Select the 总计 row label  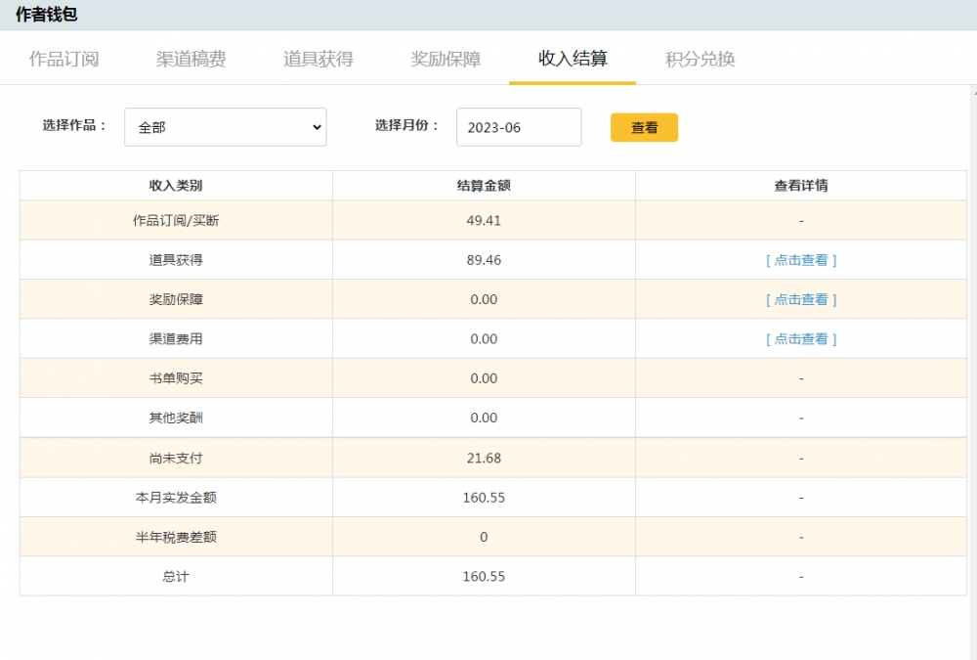pyautogui.click(x=176, y=576)
